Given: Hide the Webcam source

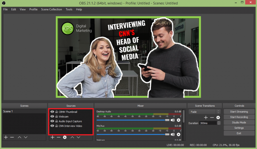Looking at the screenshot, I should point(52,116).
